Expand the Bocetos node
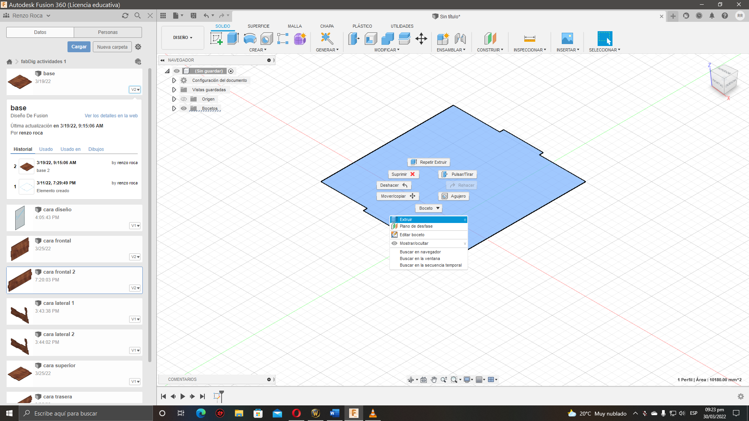The width and height of the screenshot is (749, 421). (174, 108)
